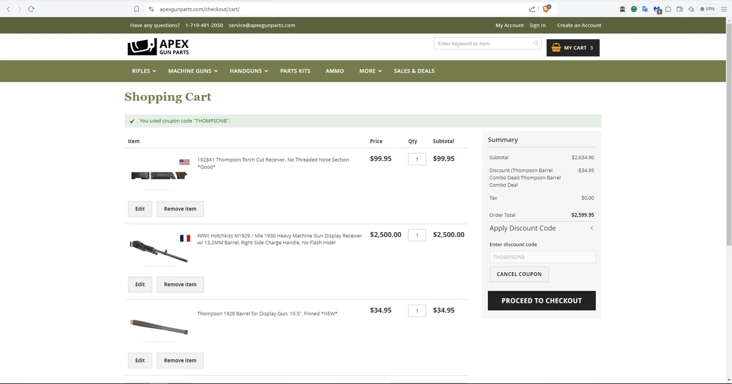The height and width of the screenshot is (384, 732).
Task: Open the green circular extension icon
Action: 634,9
